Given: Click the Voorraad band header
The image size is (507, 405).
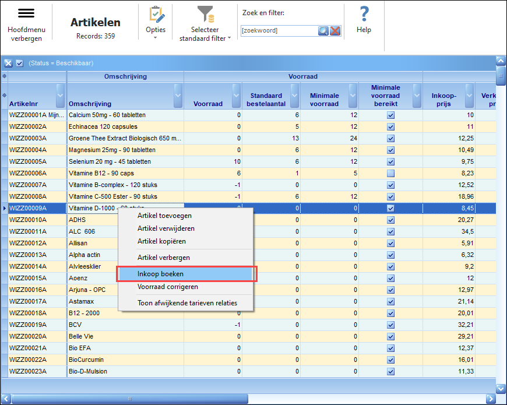Looking at the screenshot, I should click(x=303, y=76).
